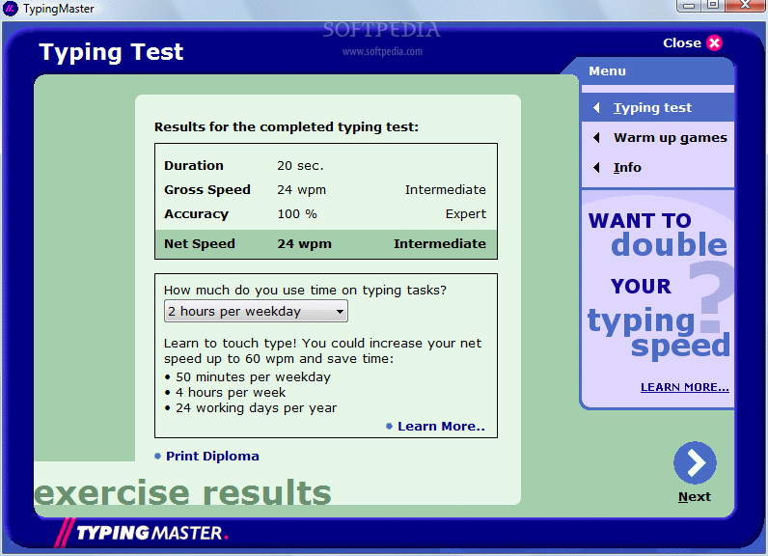Click '4 hours per week' bullet text
The height and width of the screenshot is (556, 768).
tap(231, 393)
